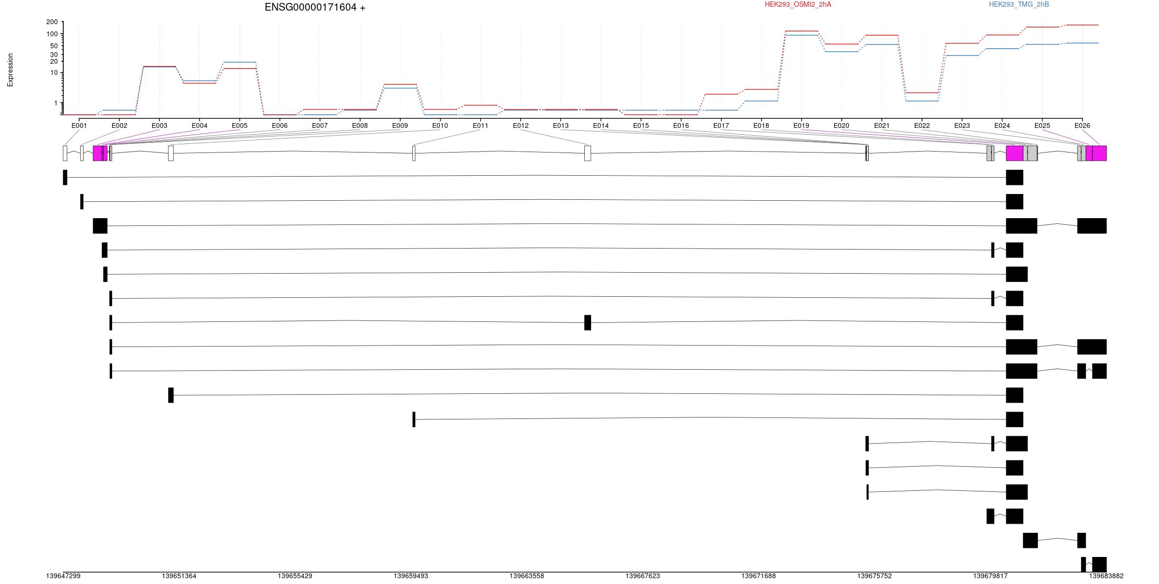Click exon label E025
The width and height of the screenshot is (1159, 584).
(x=1042, y=125)
